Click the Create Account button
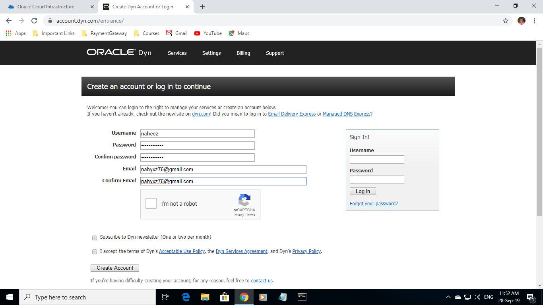Viewport: 543px width, 305px height. 115,268
